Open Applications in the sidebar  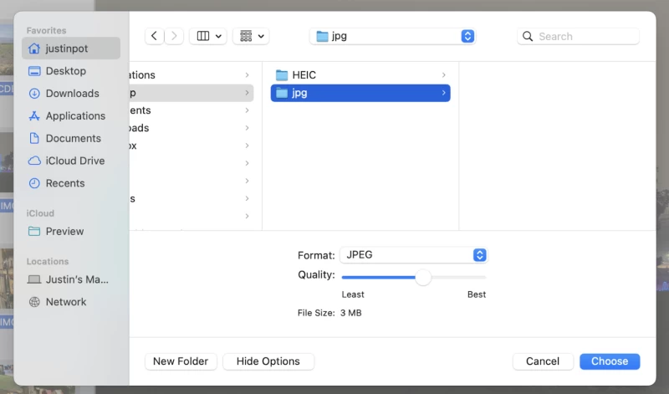coord(75,116)
